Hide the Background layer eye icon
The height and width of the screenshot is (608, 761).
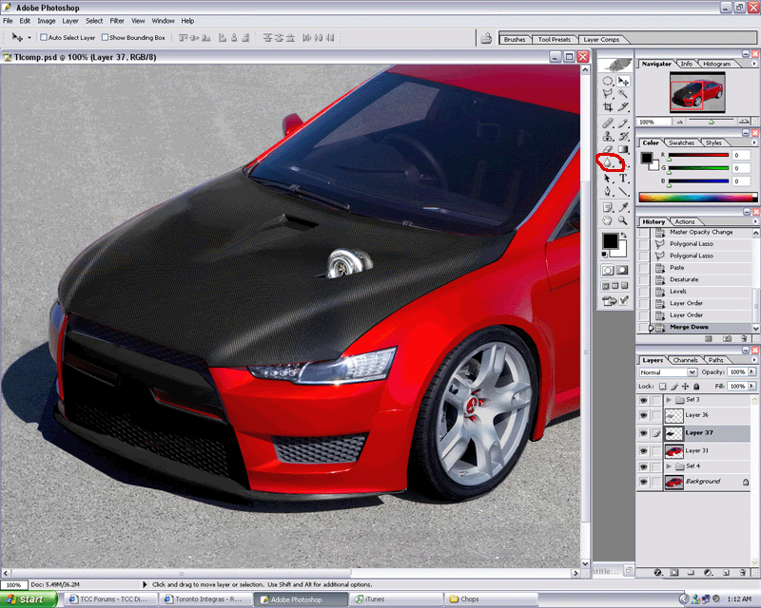point(643,483)
